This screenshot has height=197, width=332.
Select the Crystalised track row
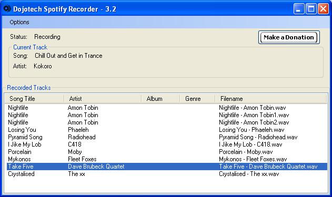[167, 174]
